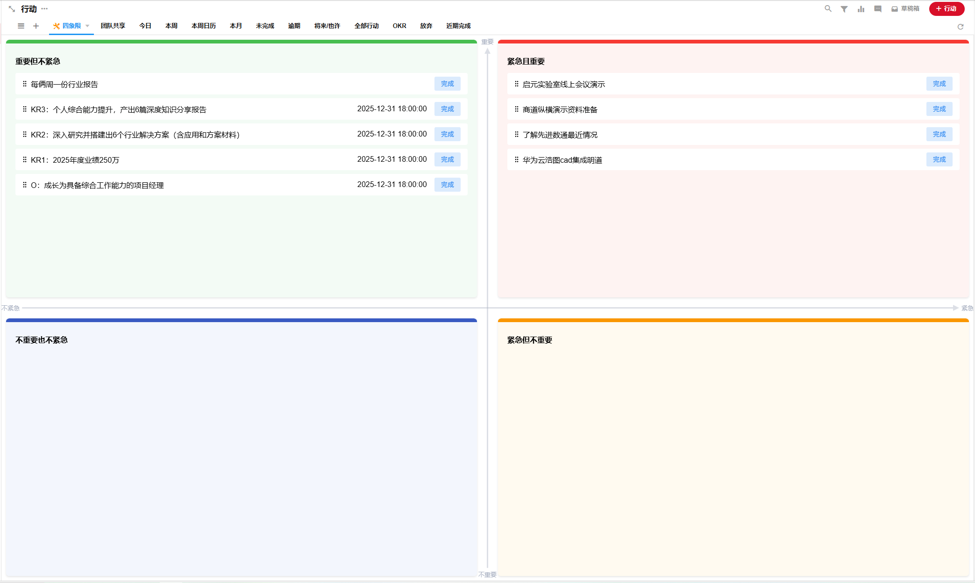Expand the 四象限 tab dropdown arrow

click(87, 26)
